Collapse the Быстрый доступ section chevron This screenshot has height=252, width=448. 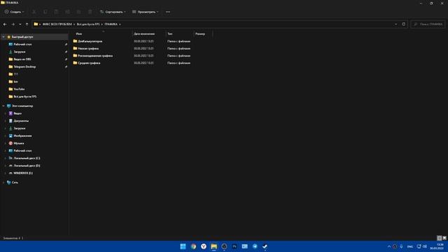click(x=3, y=37)
